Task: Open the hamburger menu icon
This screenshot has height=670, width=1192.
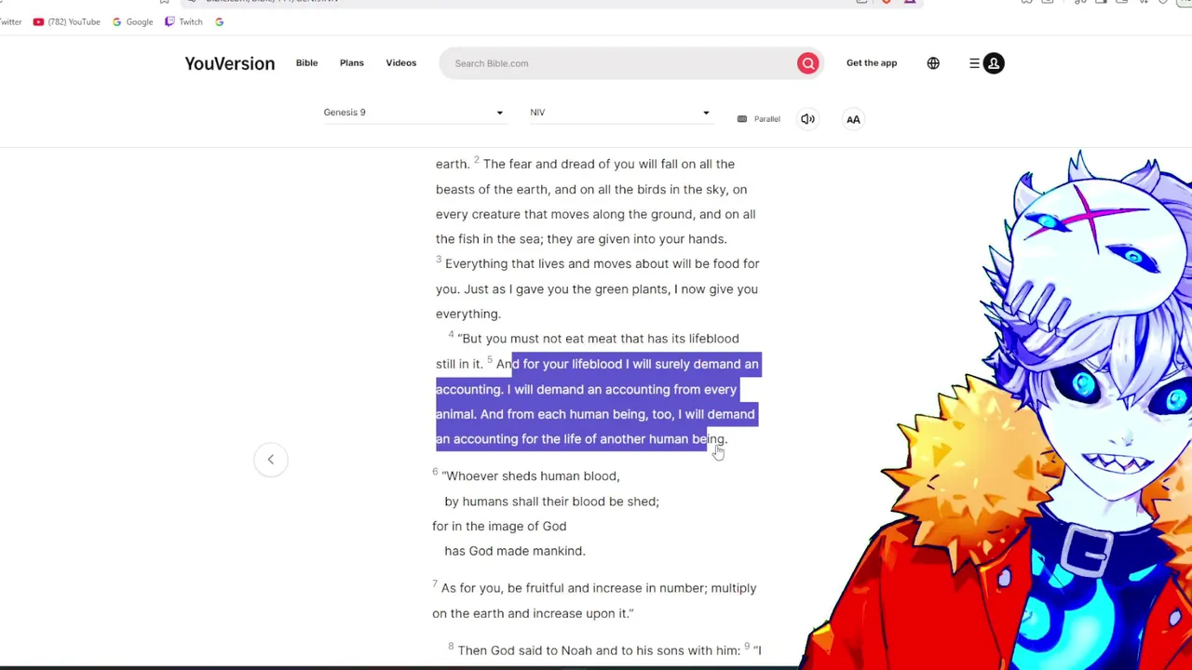Action: click(974, 63)
